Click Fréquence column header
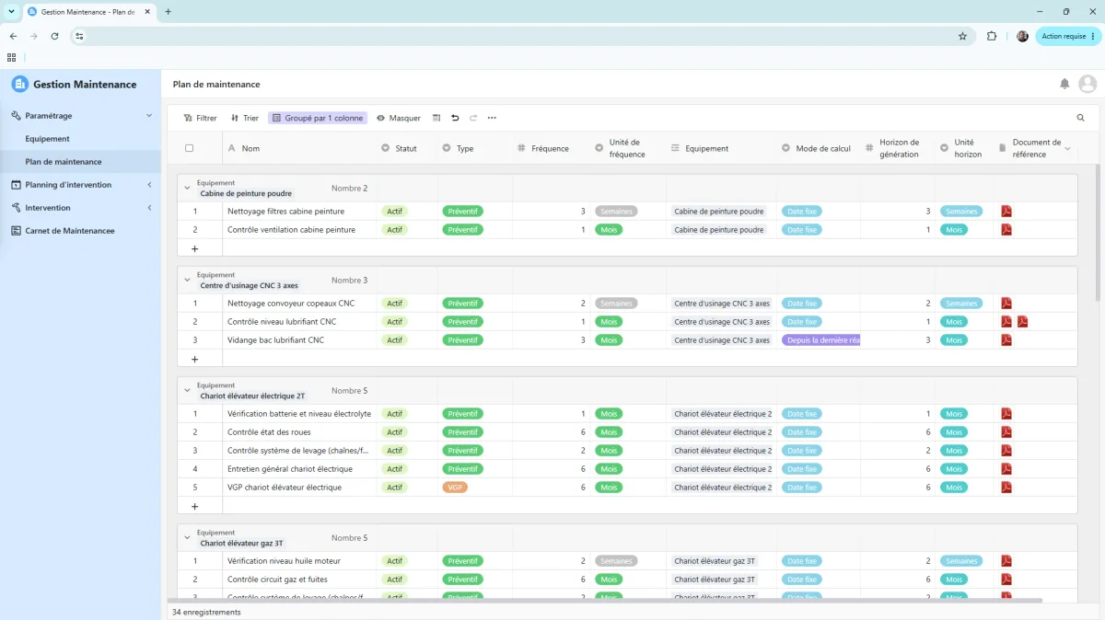The width and height of the screenshot is (1105, 620). click(x=550, y=148)
